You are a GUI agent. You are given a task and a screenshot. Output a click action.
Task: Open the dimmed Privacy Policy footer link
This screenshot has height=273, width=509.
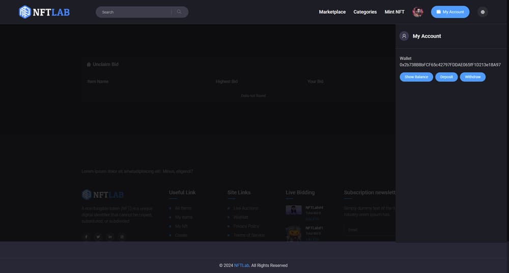[x=246, y=226]
